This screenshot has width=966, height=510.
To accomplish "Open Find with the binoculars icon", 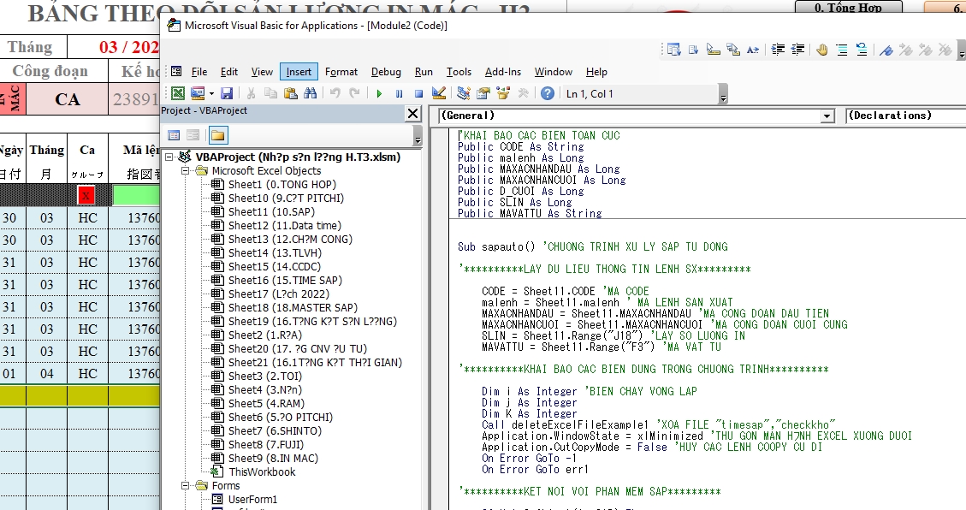I will tap(311, 93).
